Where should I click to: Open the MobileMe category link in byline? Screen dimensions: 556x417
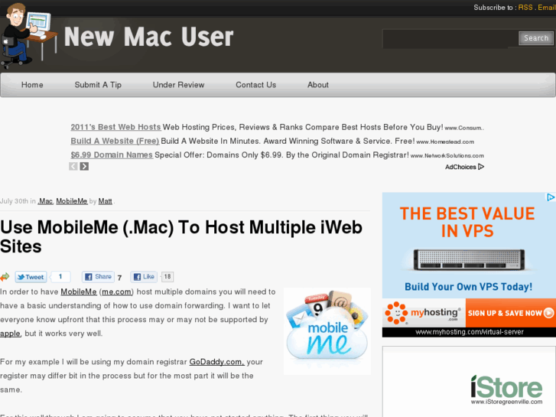point(72,201)
